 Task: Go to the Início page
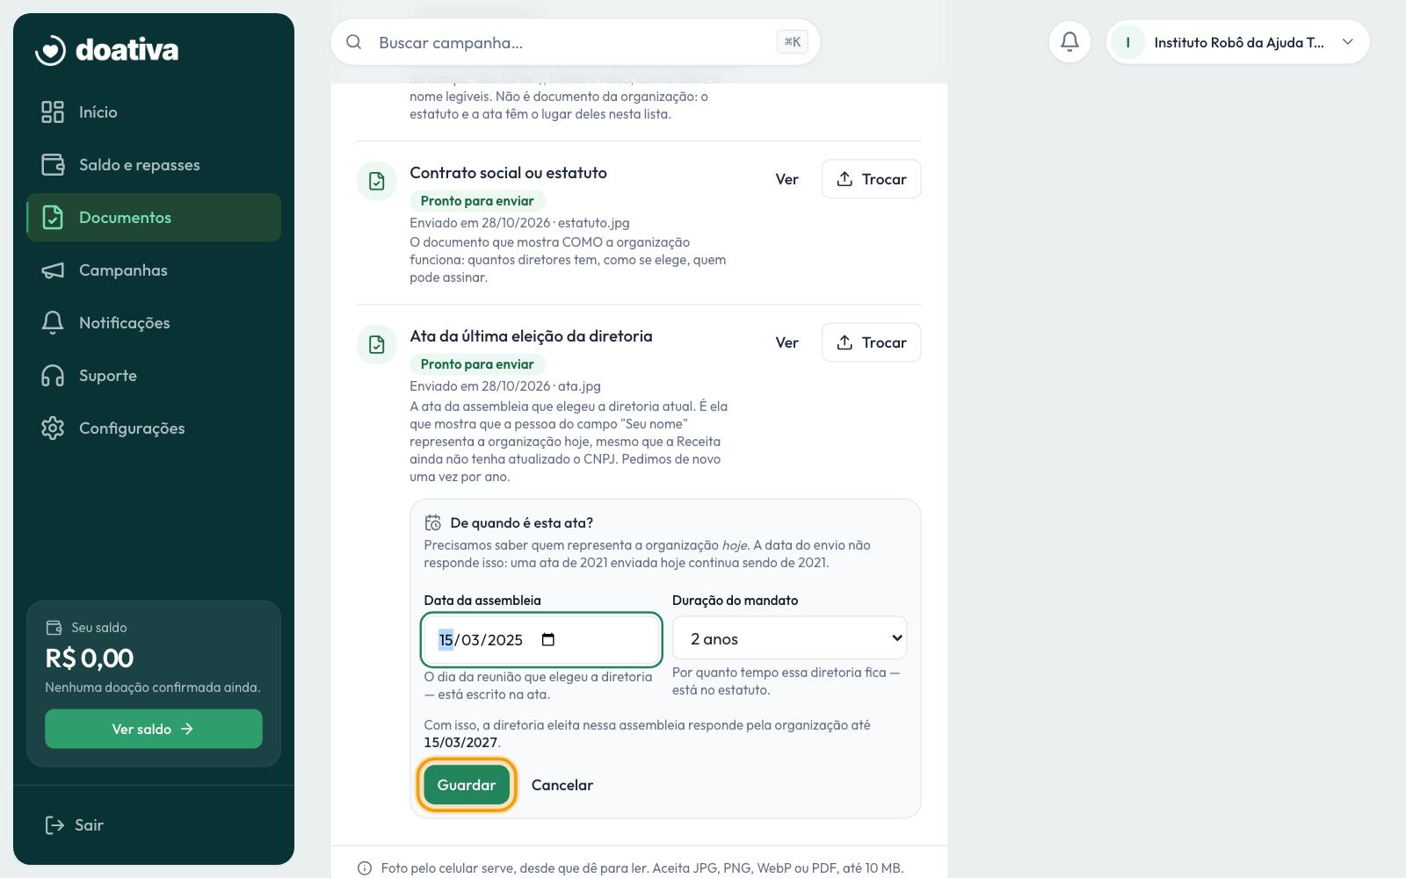pos(154,112)
